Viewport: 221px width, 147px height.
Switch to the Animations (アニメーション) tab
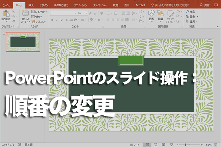pos(80,6)
